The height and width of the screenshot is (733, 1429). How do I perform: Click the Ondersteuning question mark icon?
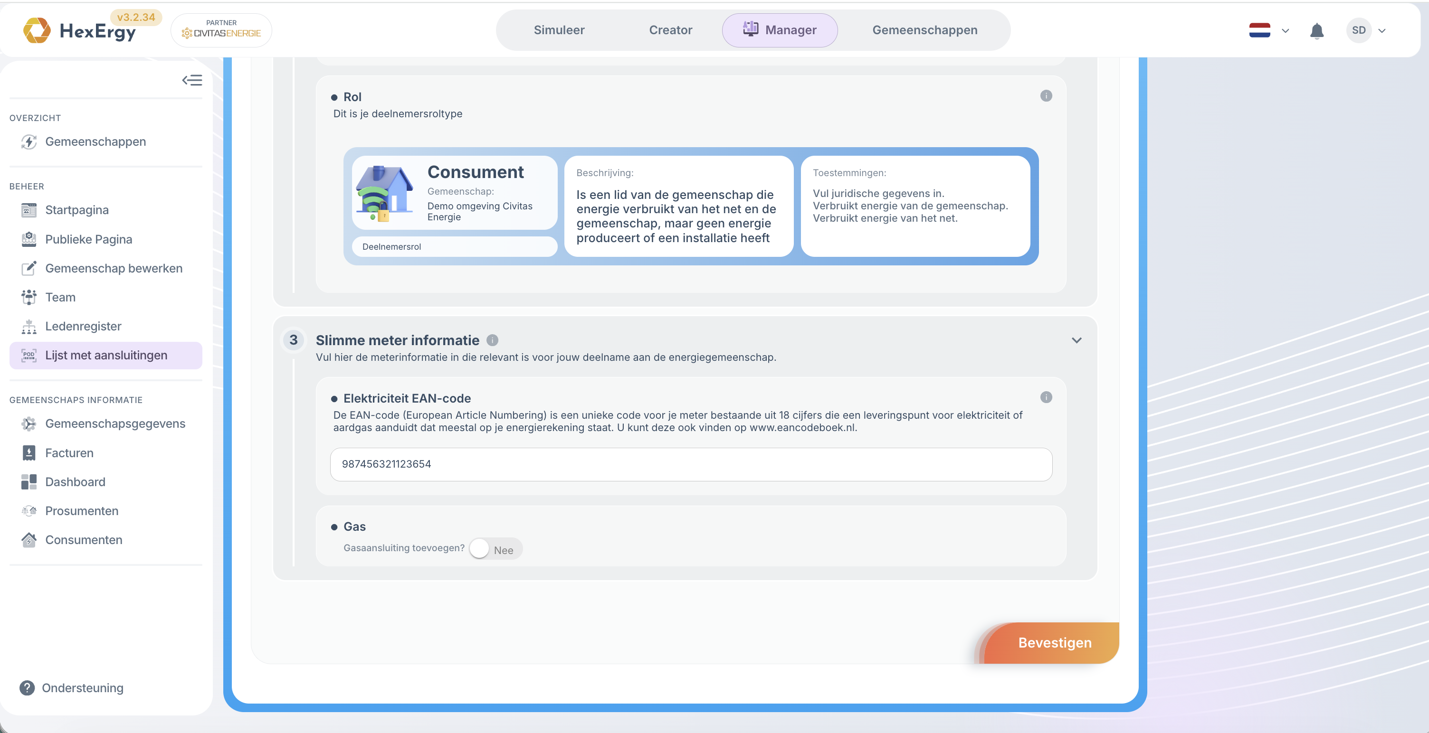tap(27, 688)
